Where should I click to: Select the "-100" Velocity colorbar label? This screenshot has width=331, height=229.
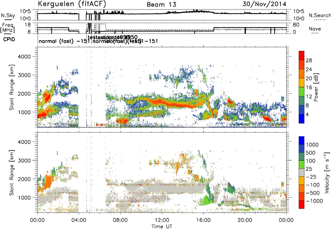(x=313, y=185)
